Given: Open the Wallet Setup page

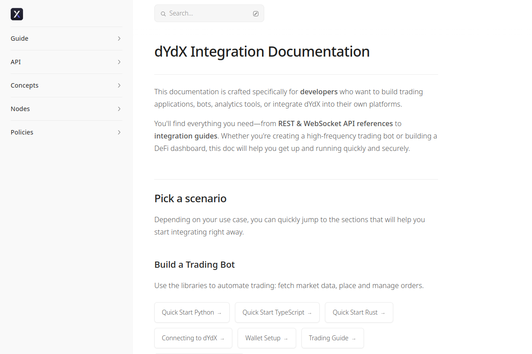Looking at the screenshot, I should [x=267, y=338].
